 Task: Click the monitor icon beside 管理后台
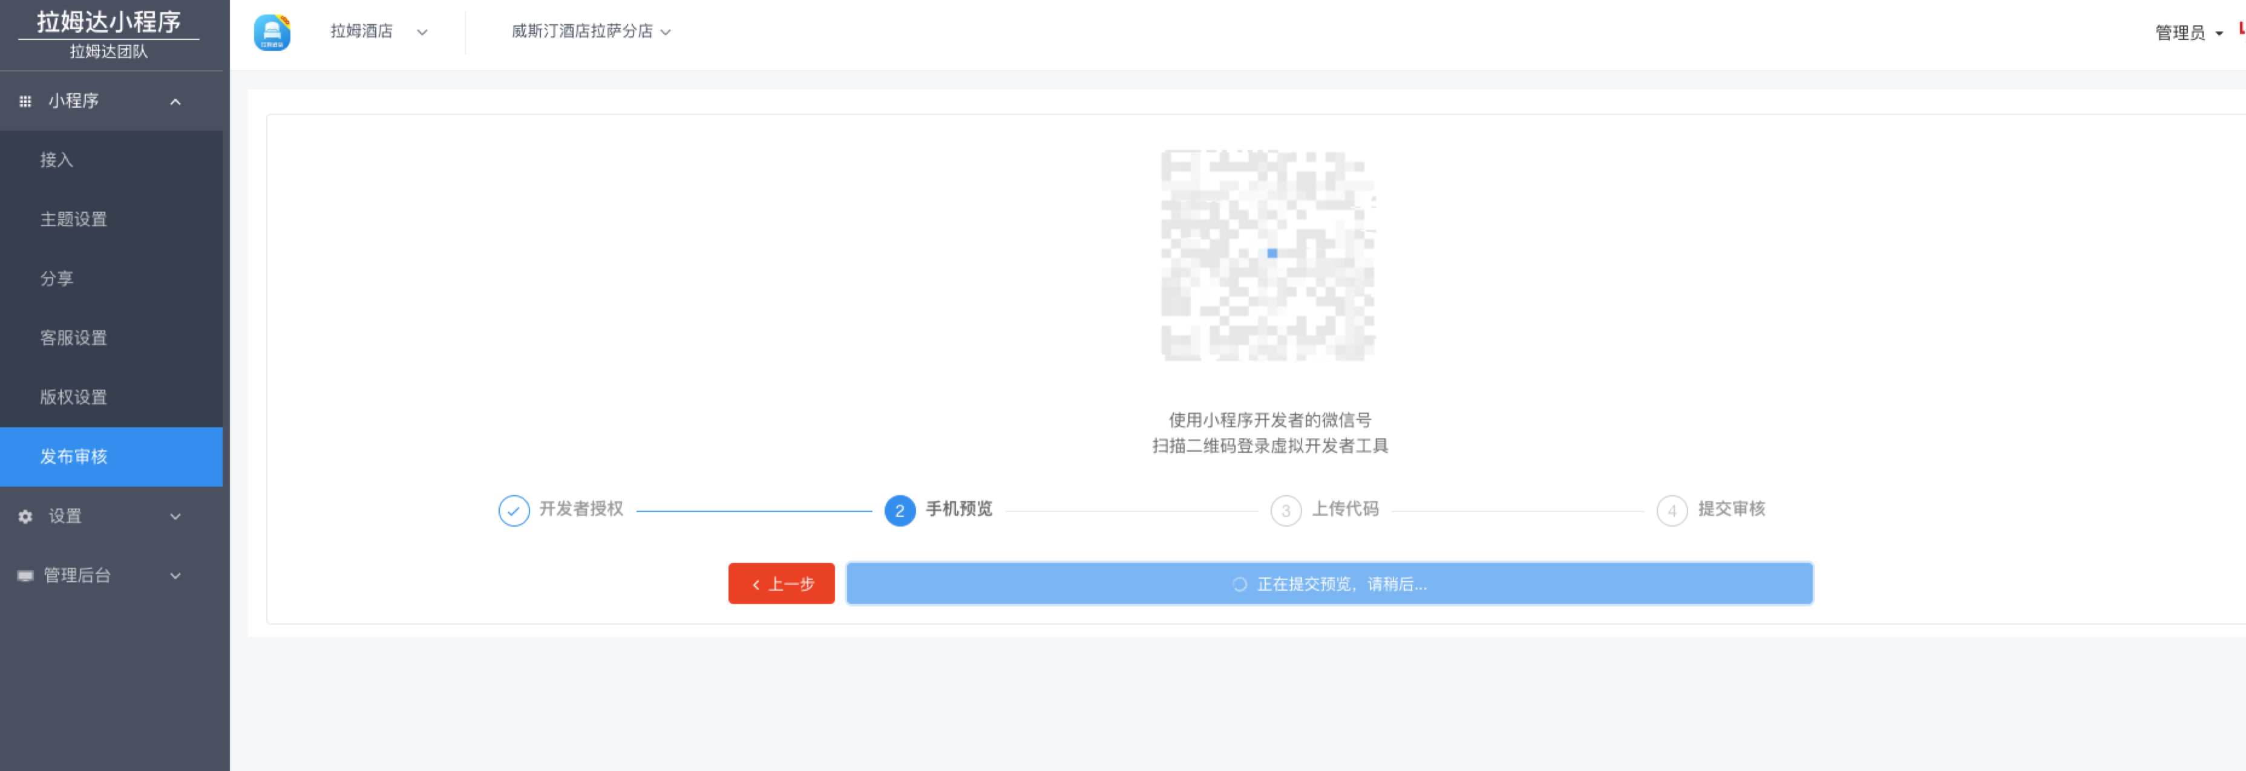[x=25, y=576]
